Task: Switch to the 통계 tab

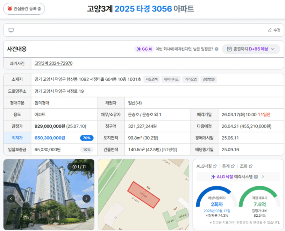Action: coord(225,166)
